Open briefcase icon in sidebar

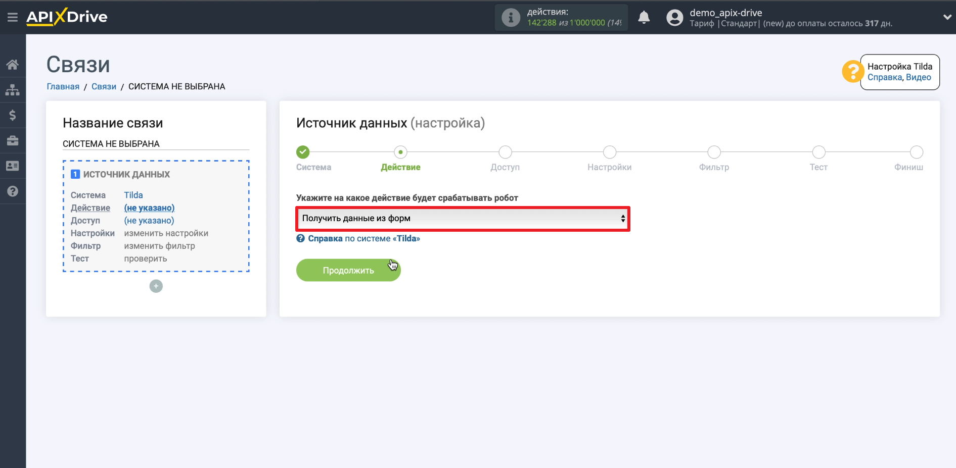point(13,140)
